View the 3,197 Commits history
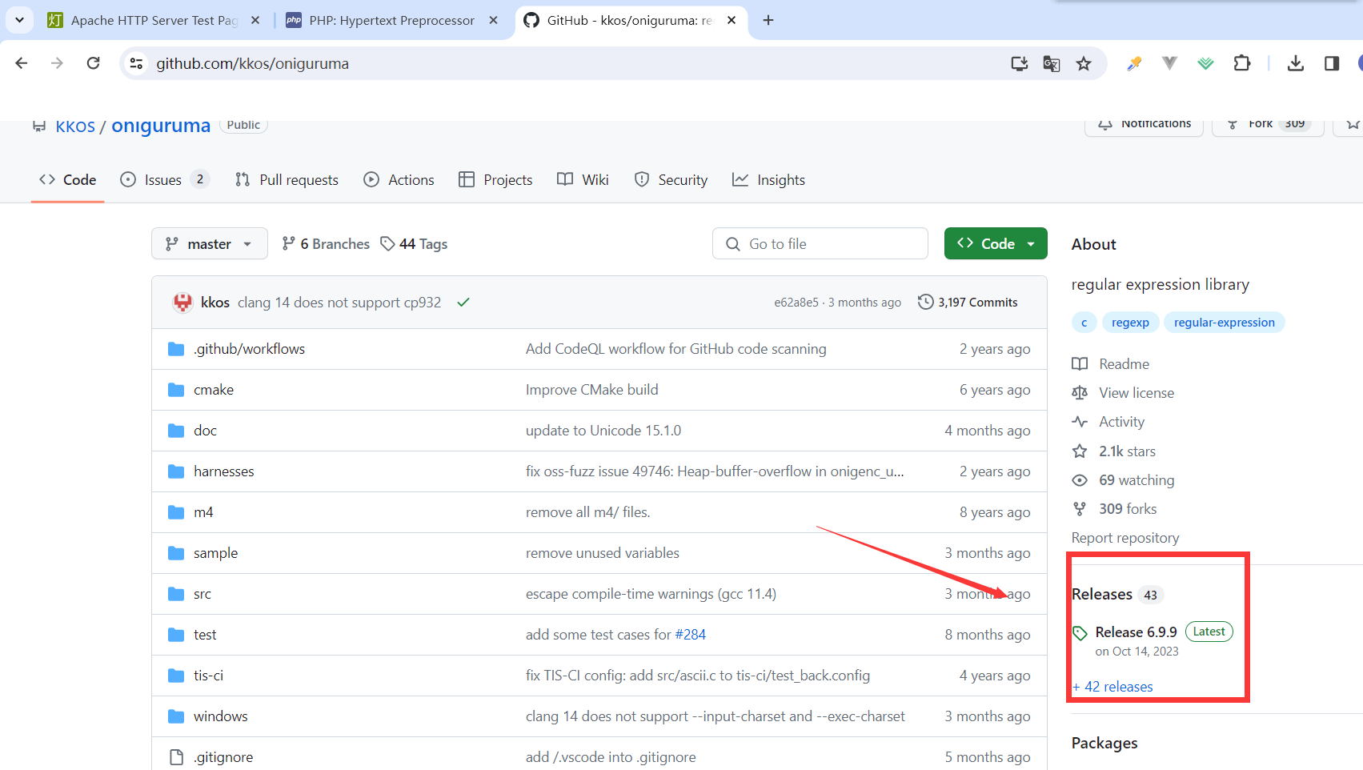 pos(968,303)
